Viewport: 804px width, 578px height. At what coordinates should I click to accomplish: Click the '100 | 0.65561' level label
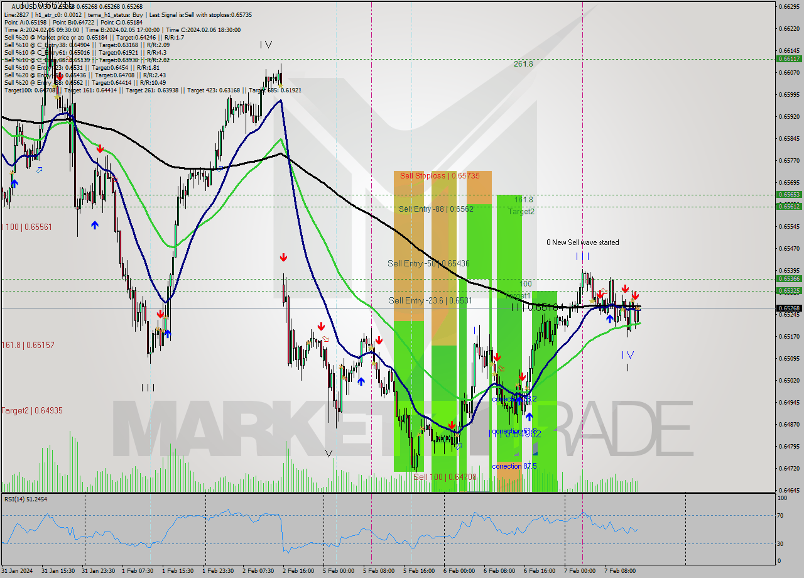click(26, 227)
